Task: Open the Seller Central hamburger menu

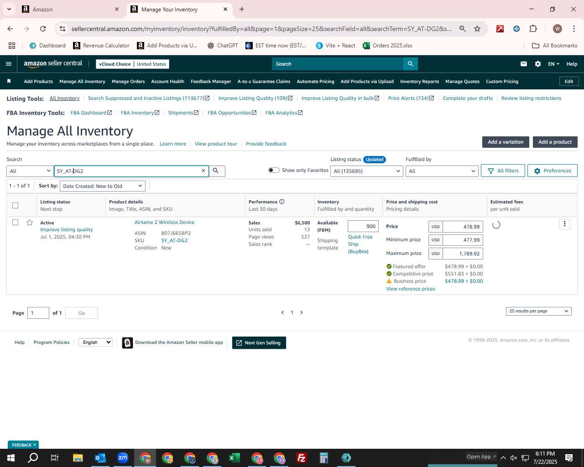Action: coord(9,64)
